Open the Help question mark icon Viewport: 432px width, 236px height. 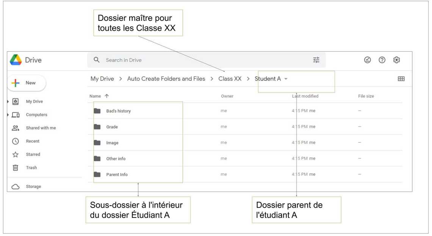[x=382, y=60]
